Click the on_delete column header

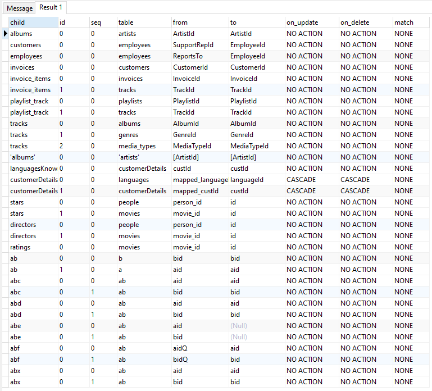pos(366,22)
